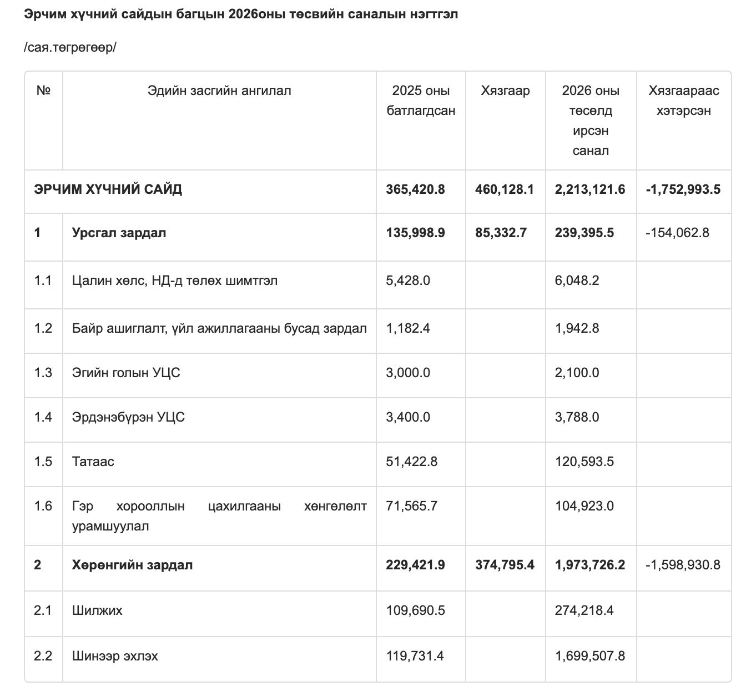
Task: Select the 'Хязгаар' column header
Action: (x=505, y=91)
